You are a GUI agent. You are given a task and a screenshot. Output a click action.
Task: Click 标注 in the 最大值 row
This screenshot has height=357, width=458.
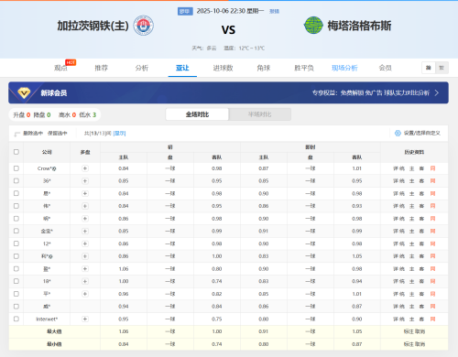pyautogui.click(x=409, y=331)
